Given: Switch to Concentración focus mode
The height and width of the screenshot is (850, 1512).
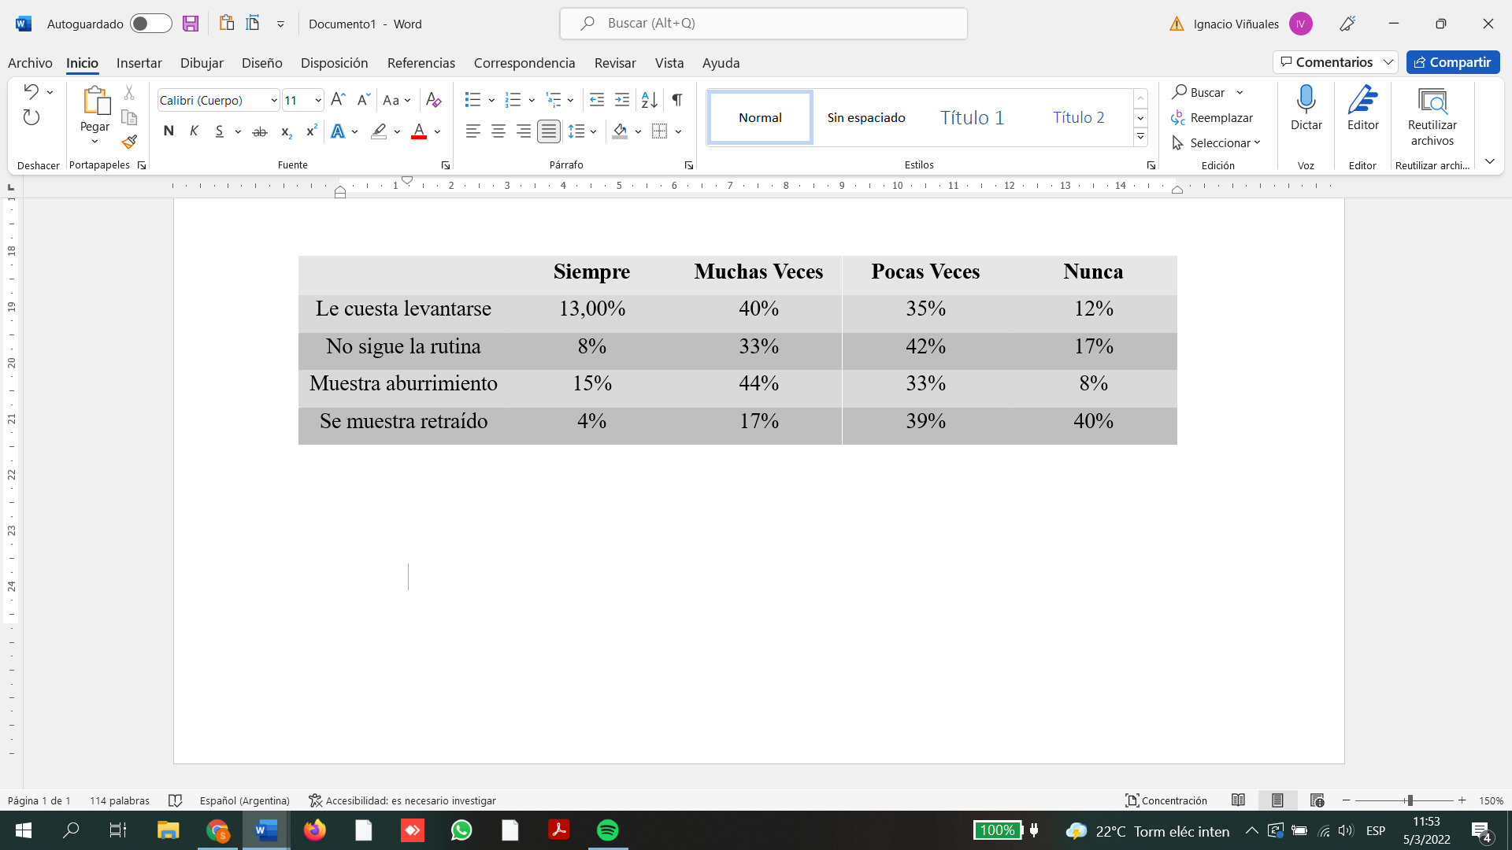Looking at the screenshot, I should 1166,800.
